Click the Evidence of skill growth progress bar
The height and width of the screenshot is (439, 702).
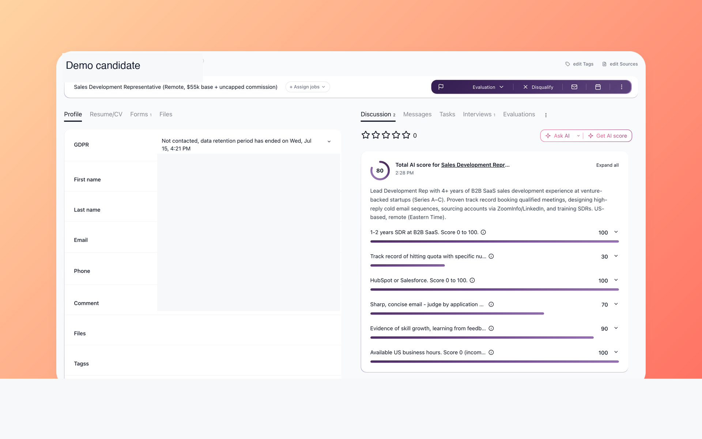[x=482, y=338]
